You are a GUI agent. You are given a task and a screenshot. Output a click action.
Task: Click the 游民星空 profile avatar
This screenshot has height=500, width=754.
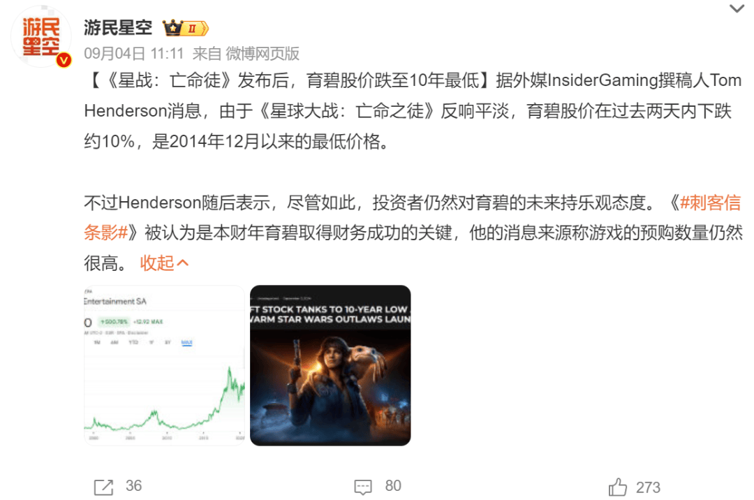(x=41, y=36)
